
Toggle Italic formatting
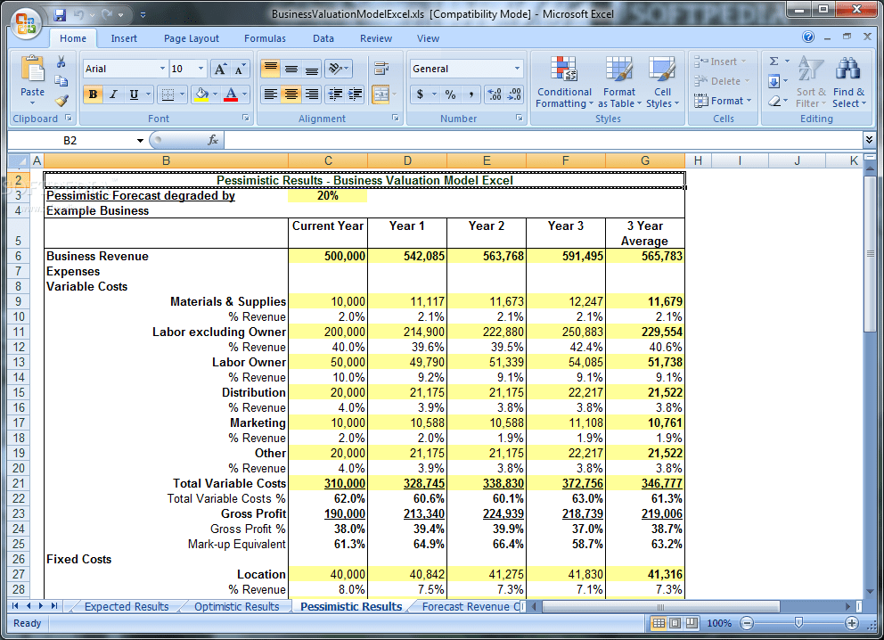pos(113,94)
